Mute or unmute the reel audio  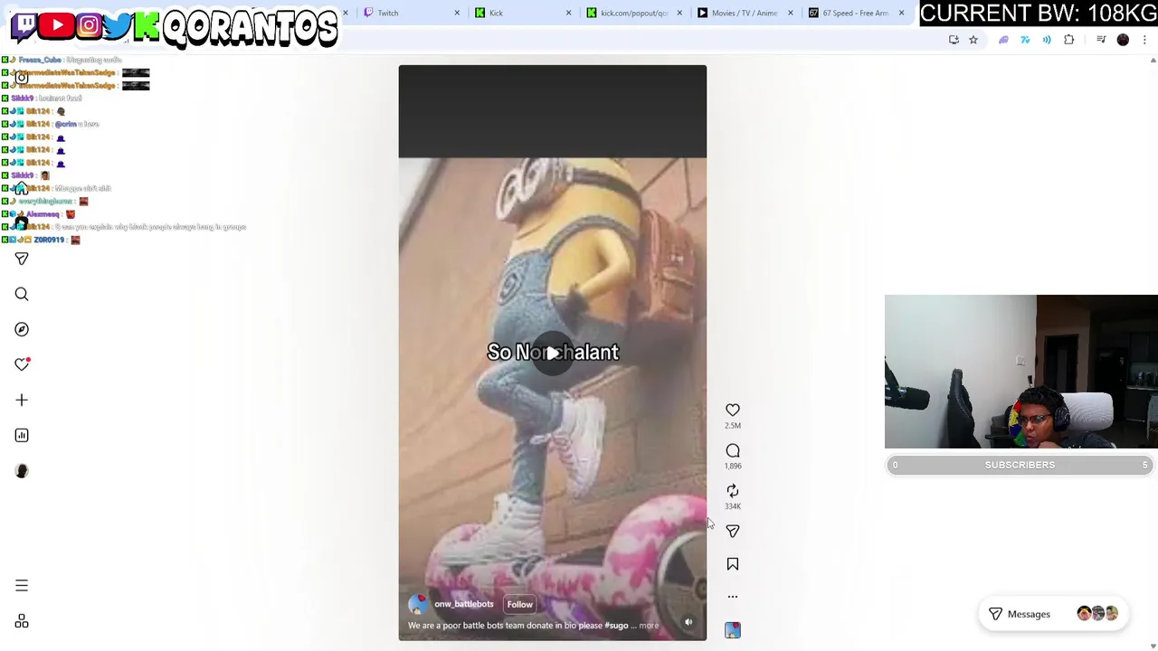688,622
